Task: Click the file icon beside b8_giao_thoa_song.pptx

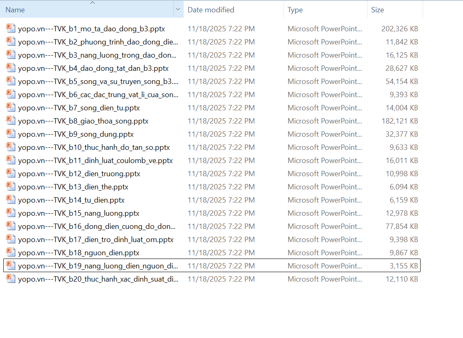Action: coord(11,121)
